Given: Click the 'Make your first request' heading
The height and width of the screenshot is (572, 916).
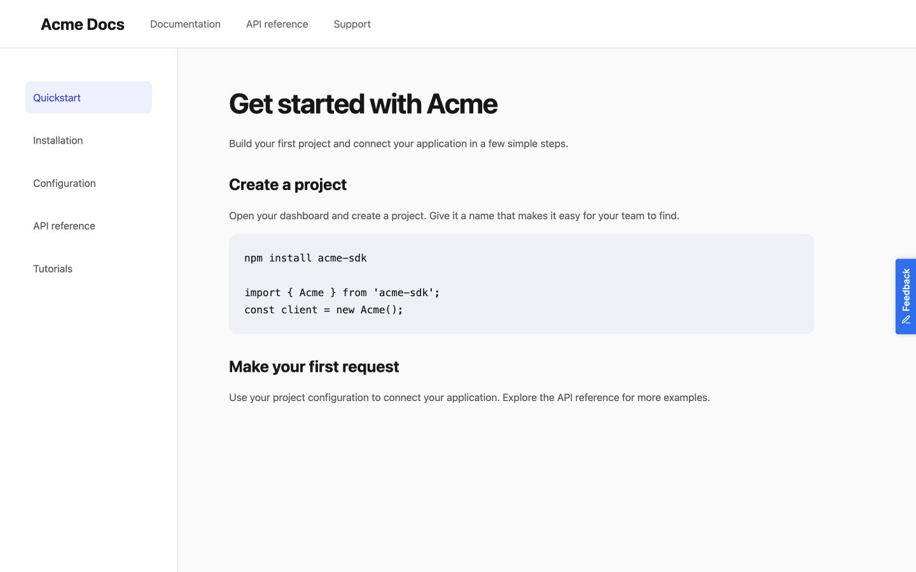Looking at the screenshot, I should click(x=314, y=367).
